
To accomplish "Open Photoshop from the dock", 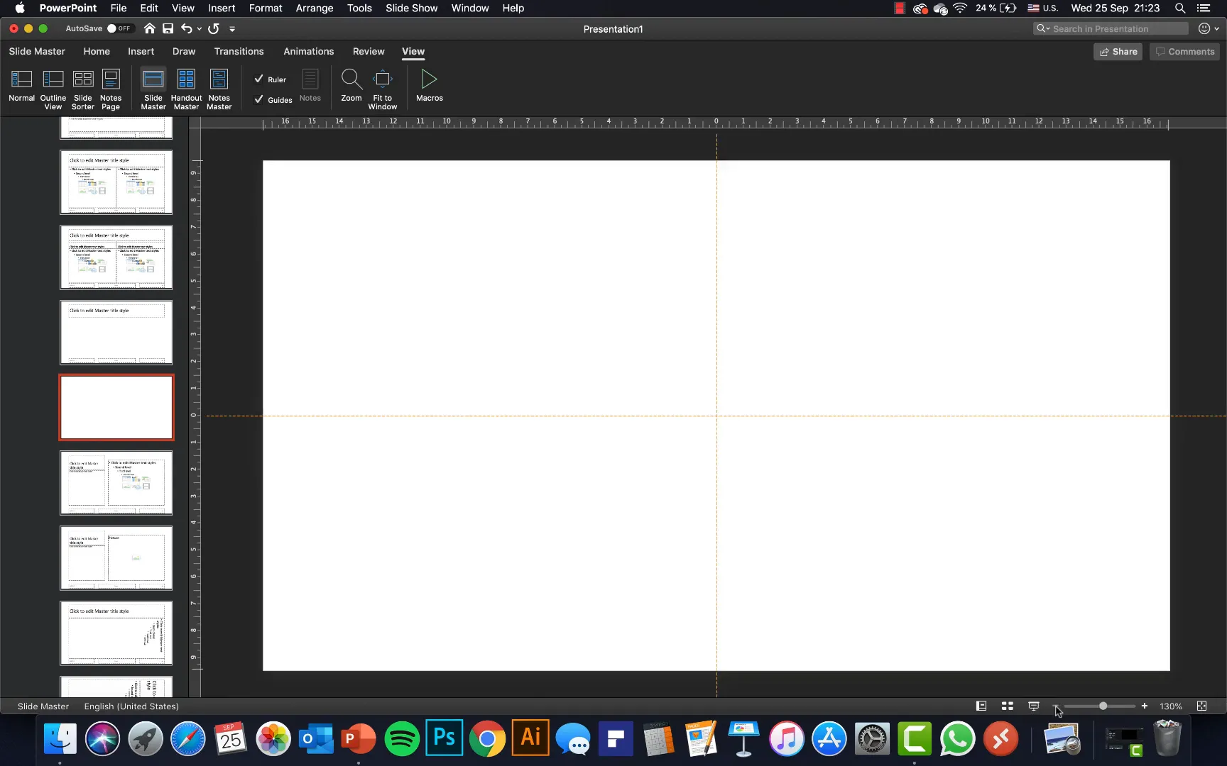I will click(445, 738).
